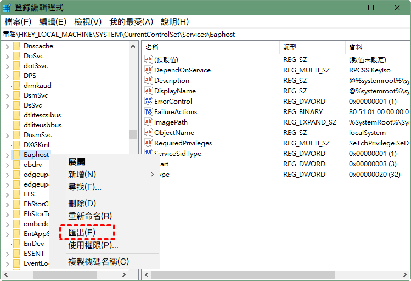Click the DsmSvc folder icon
Screen dimensions: 411x281
[x=16, y=95]
